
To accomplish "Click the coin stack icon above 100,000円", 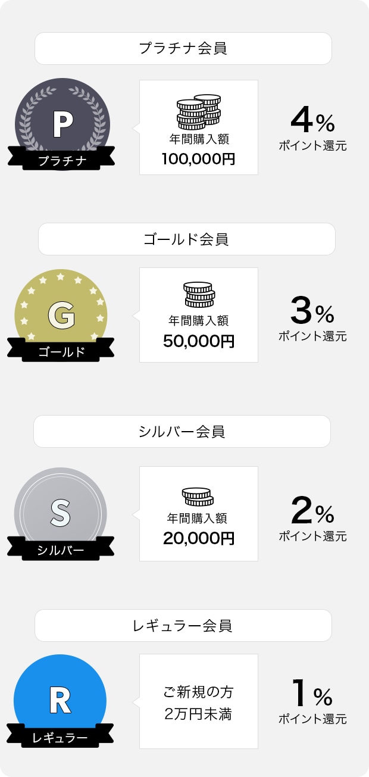I will [x=199, y=112].
